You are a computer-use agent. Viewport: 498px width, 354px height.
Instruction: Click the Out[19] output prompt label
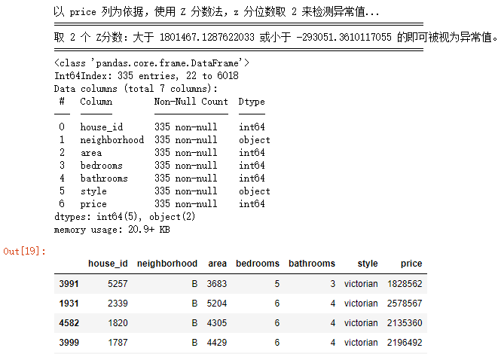(24, 252)
